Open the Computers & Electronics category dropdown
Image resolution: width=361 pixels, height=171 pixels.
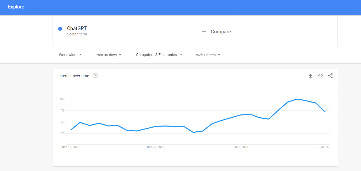point(159,55)
